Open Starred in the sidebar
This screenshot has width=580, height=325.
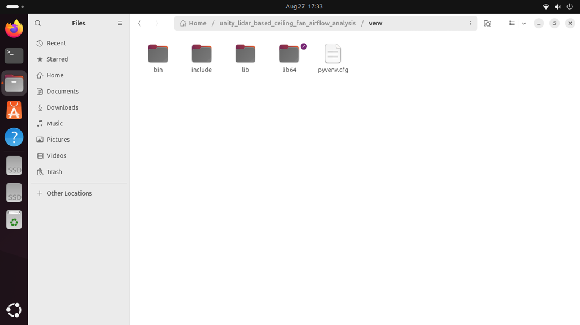(79, 59)
